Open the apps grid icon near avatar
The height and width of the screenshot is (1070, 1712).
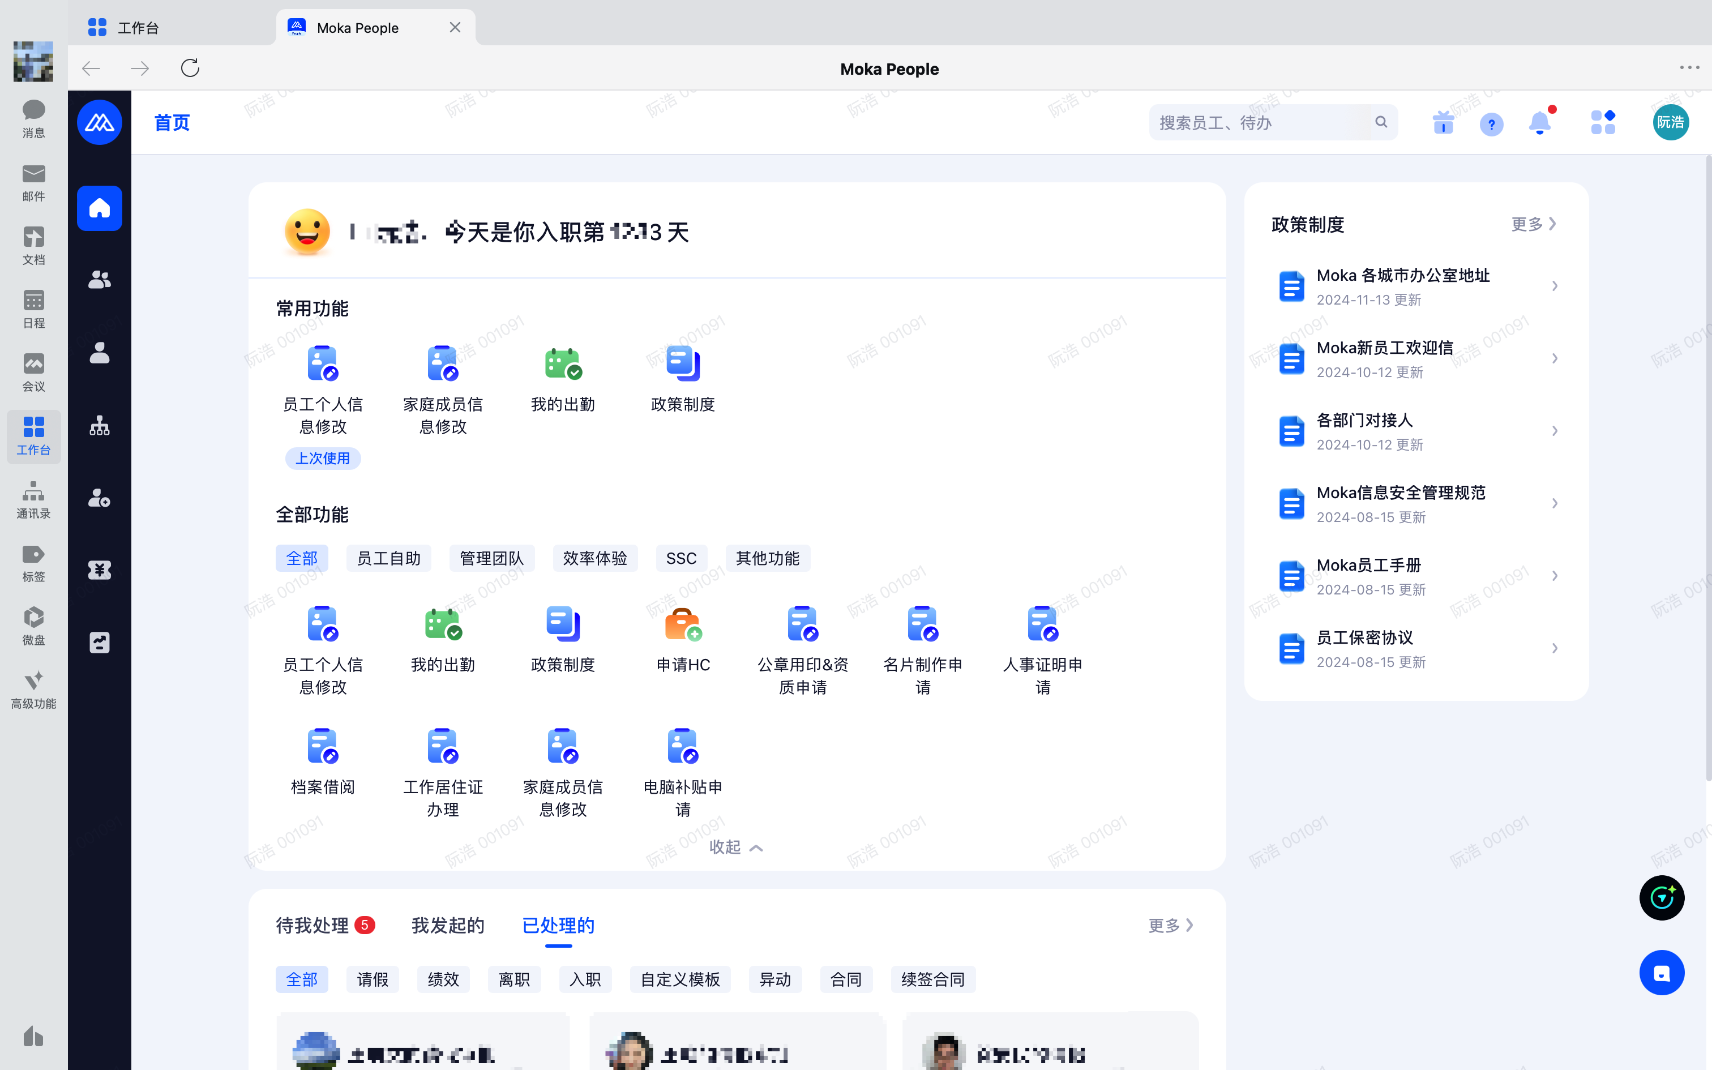[1602, 123]
